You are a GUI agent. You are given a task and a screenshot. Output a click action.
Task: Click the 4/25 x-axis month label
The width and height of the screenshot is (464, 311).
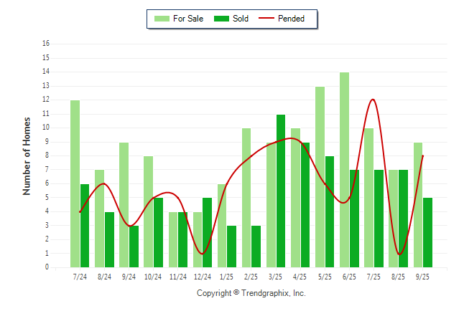(300, 276)
